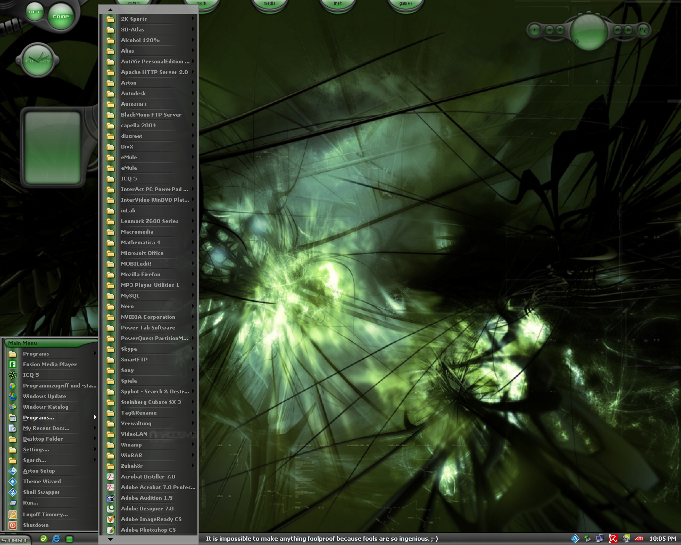Click PL playlist button on media widget

643,30
